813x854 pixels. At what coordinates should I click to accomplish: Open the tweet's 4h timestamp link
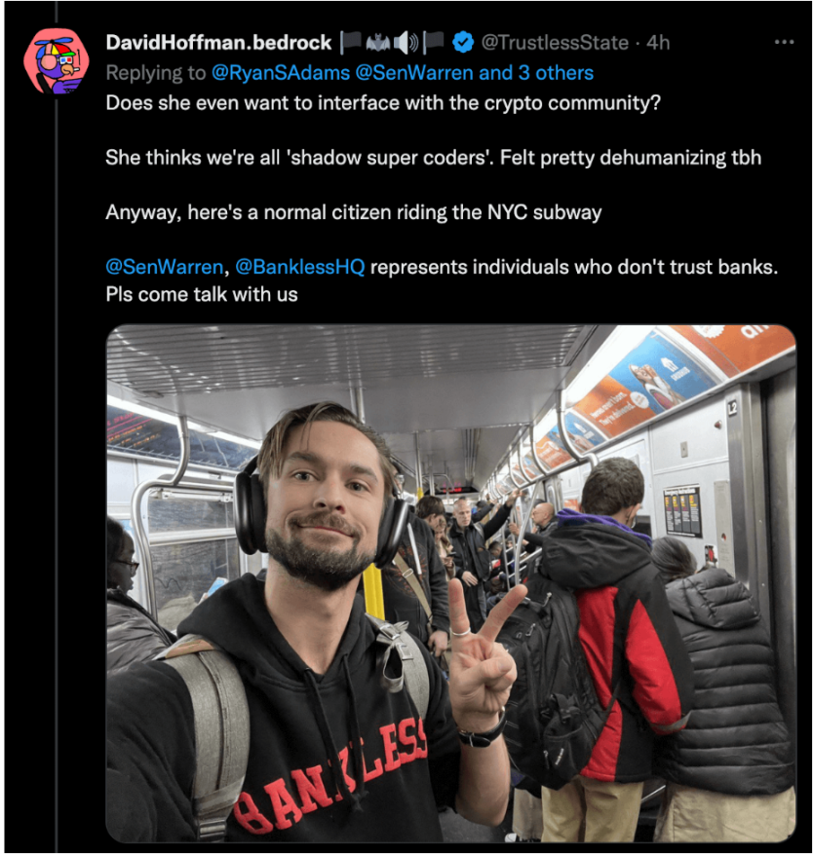tap(658, 42)
